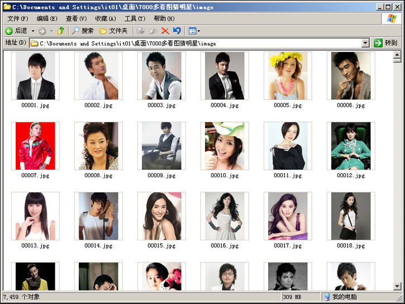Select thumbnail 00003.jpg

(x=161, y=75)
